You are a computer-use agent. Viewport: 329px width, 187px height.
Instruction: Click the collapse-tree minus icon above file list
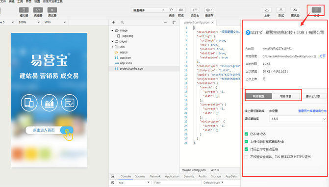pyautogui.click(x=165, y=22)
